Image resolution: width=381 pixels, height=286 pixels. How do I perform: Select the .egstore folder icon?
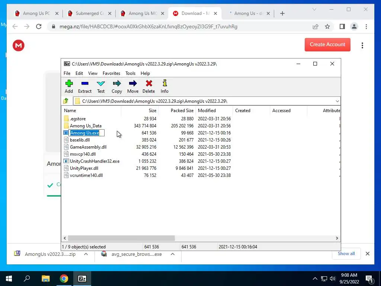pos(66,119)
